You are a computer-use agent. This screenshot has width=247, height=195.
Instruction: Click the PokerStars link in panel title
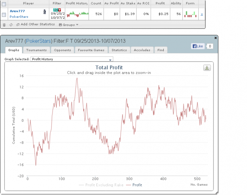38,41
